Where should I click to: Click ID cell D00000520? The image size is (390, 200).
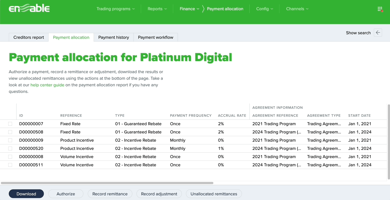pyautogui.click(x=31, y=148)
